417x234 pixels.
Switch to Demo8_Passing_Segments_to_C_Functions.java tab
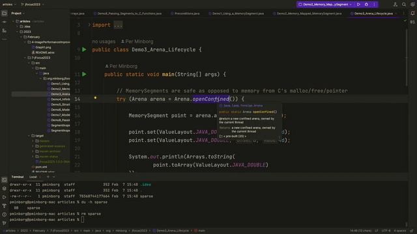[128, 13]
